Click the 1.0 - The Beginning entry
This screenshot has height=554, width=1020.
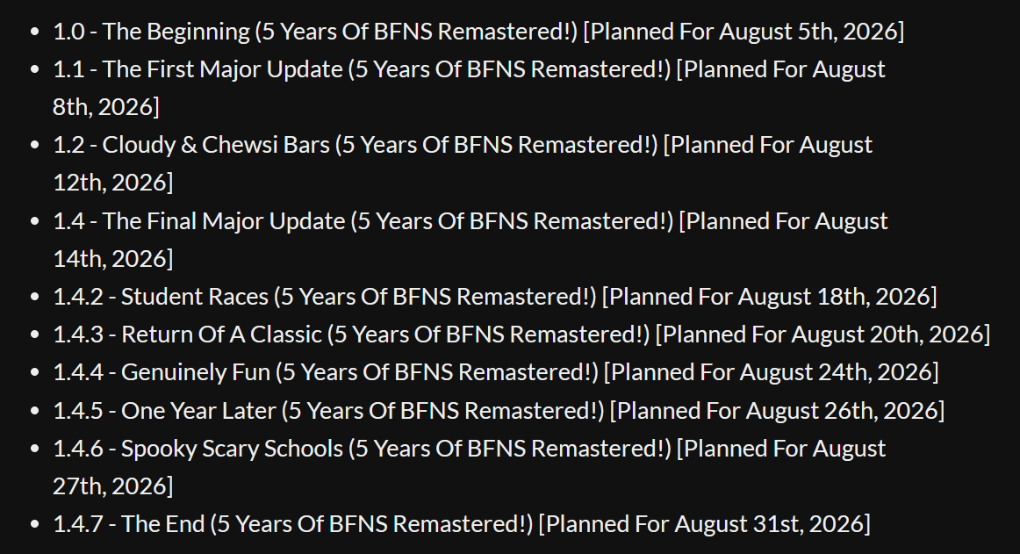pyautogui.click(x=478, y=32)
